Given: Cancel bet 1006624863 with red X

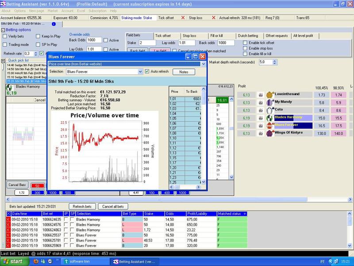Looking at the screenshot, I should point(8,230).
